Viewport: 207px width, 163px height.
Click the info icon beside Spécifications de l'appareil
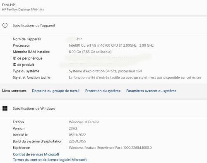pyautogui.click(x=5, y=25)
